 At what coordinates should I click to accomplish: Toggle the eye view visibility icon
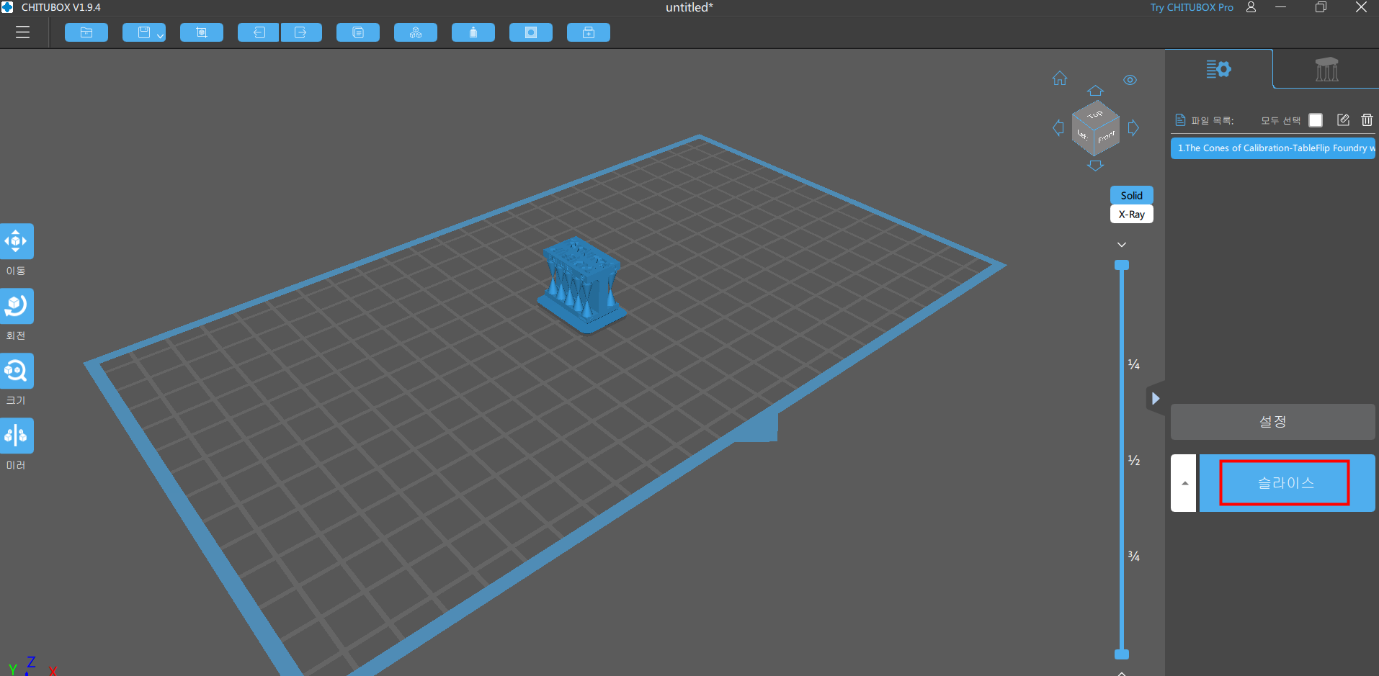click(1130, 80)
